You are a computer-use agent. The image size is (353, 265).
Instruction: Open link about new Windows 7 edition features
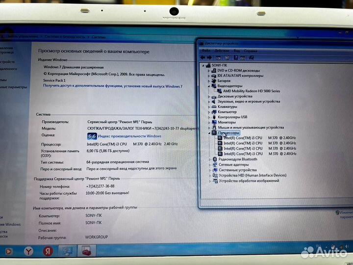tap(113, 86)
